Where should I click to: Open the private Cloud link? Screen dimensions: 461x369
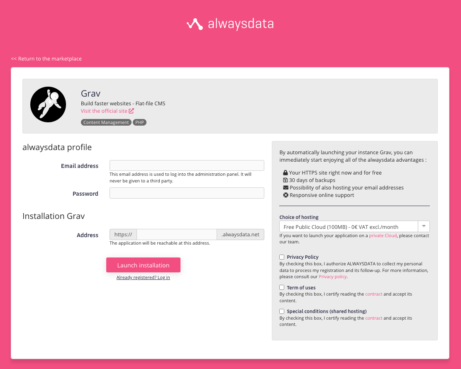pos(383,235)
